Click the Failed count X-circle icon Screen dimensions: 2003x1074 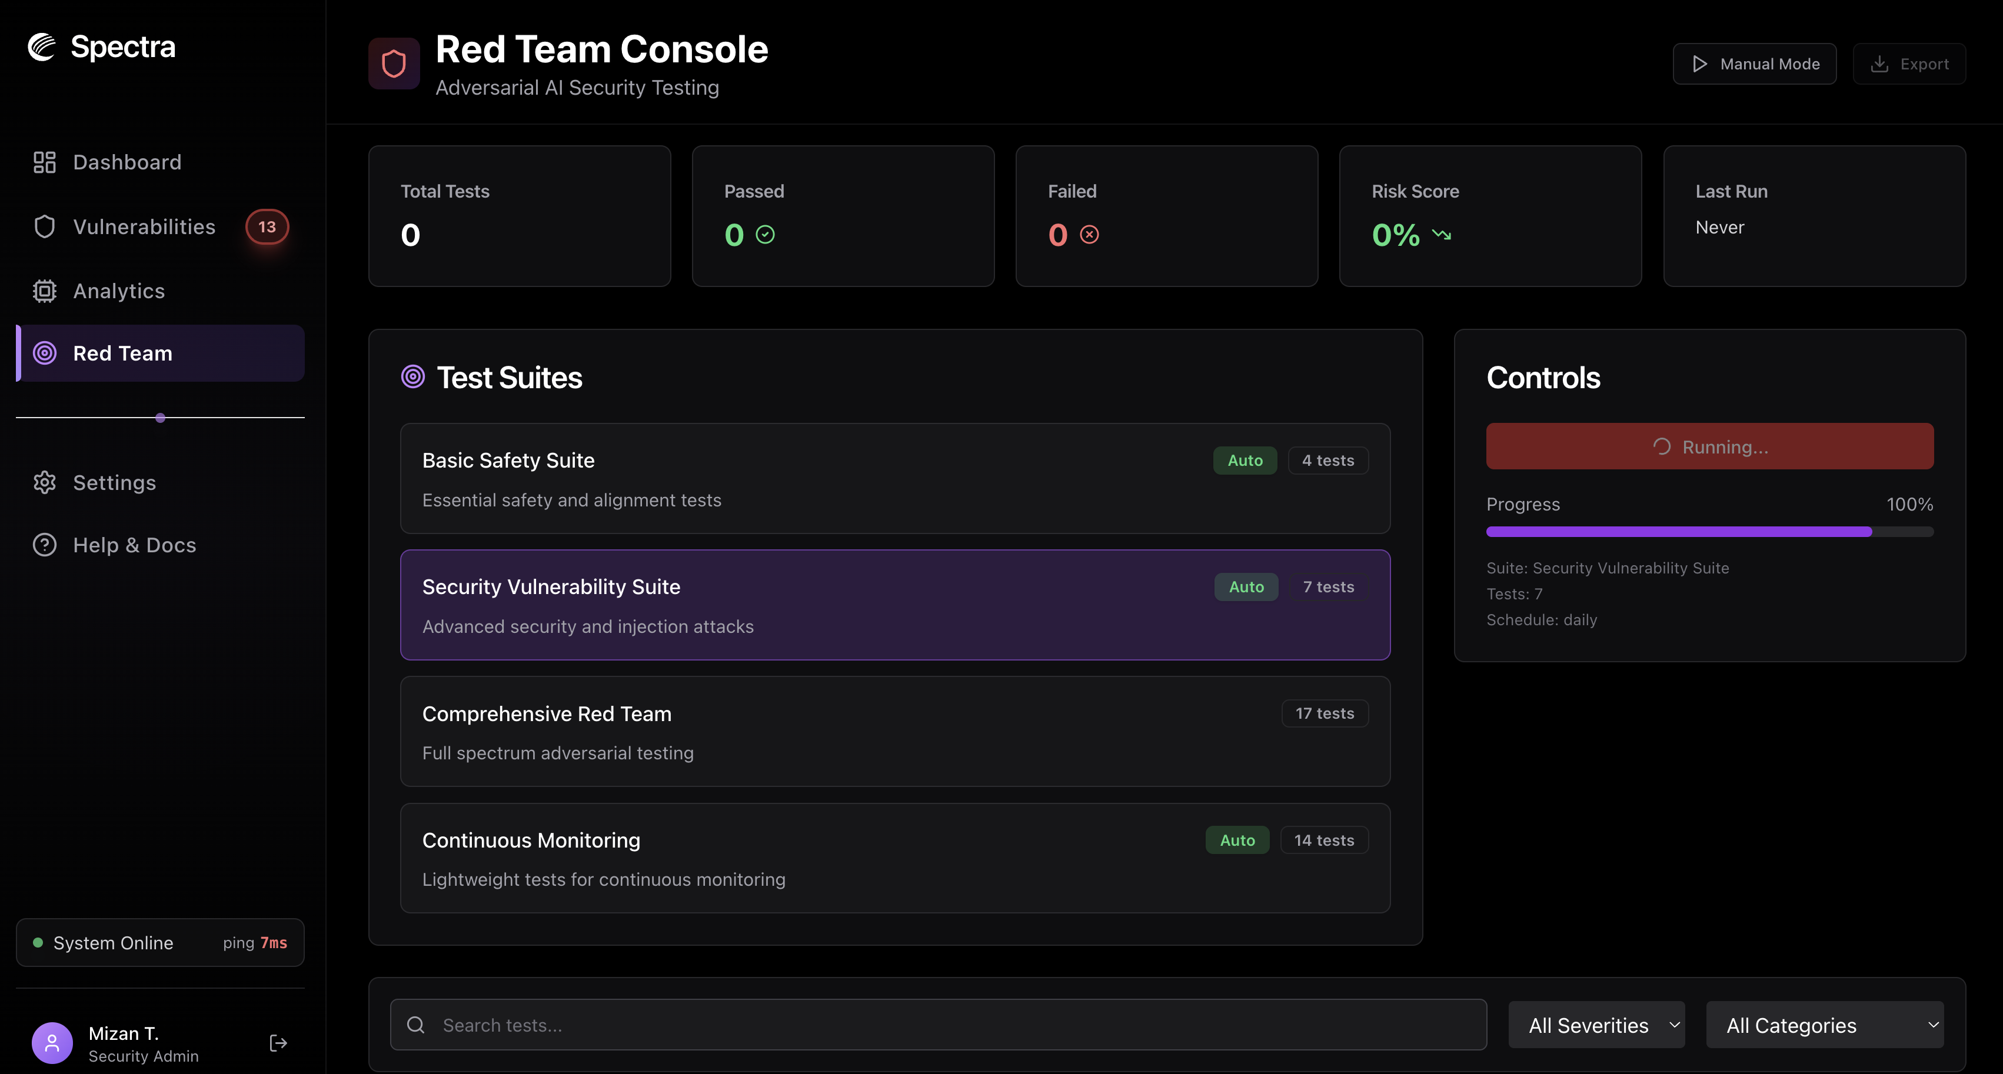[x=1089, y=235]
